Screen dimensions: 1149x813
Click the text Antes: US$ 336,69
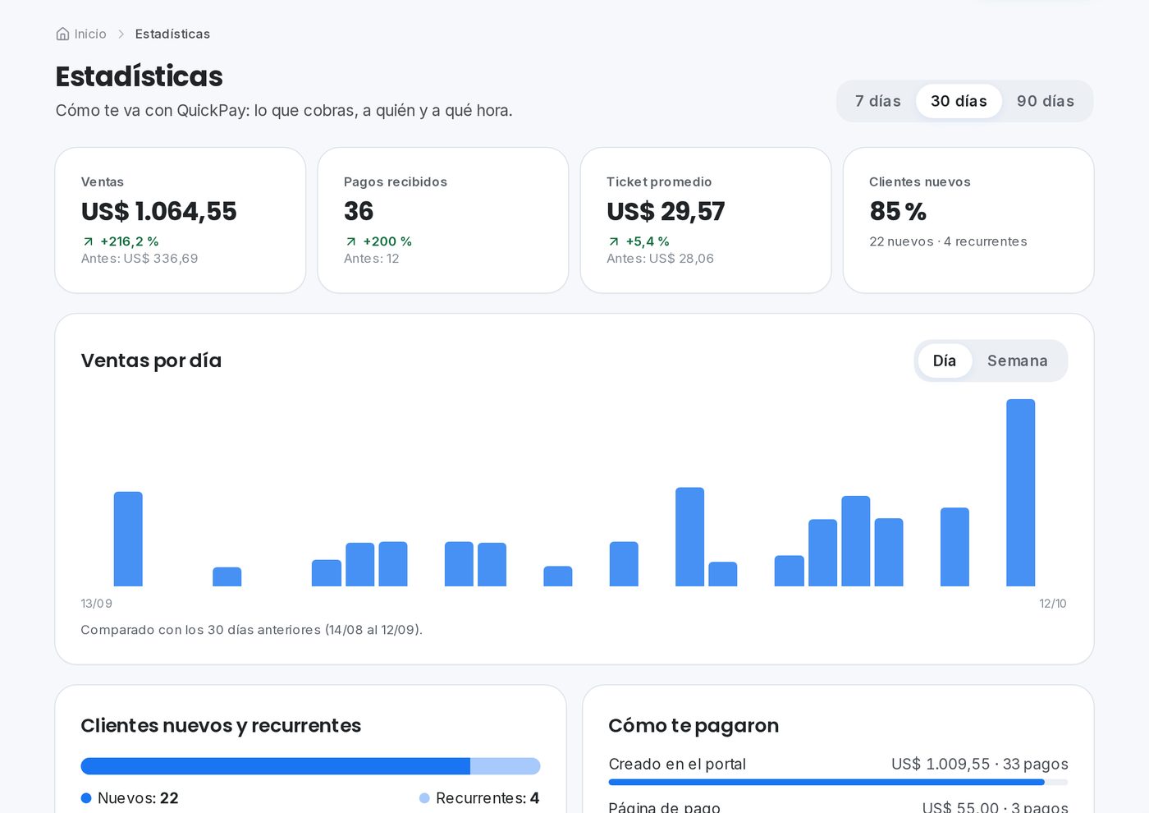click(x=140, y=259)
